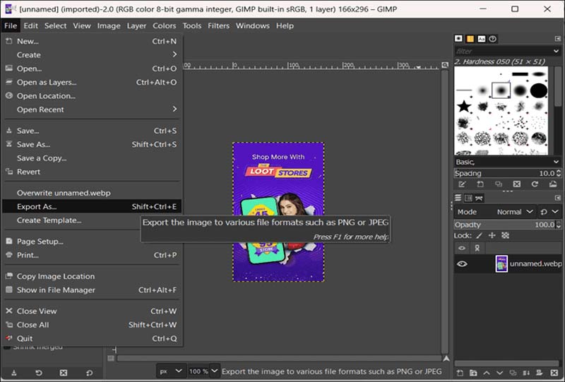Select the Hardness 050 brush thumbnail
565x382 pixels.
(x=501, y=90)
